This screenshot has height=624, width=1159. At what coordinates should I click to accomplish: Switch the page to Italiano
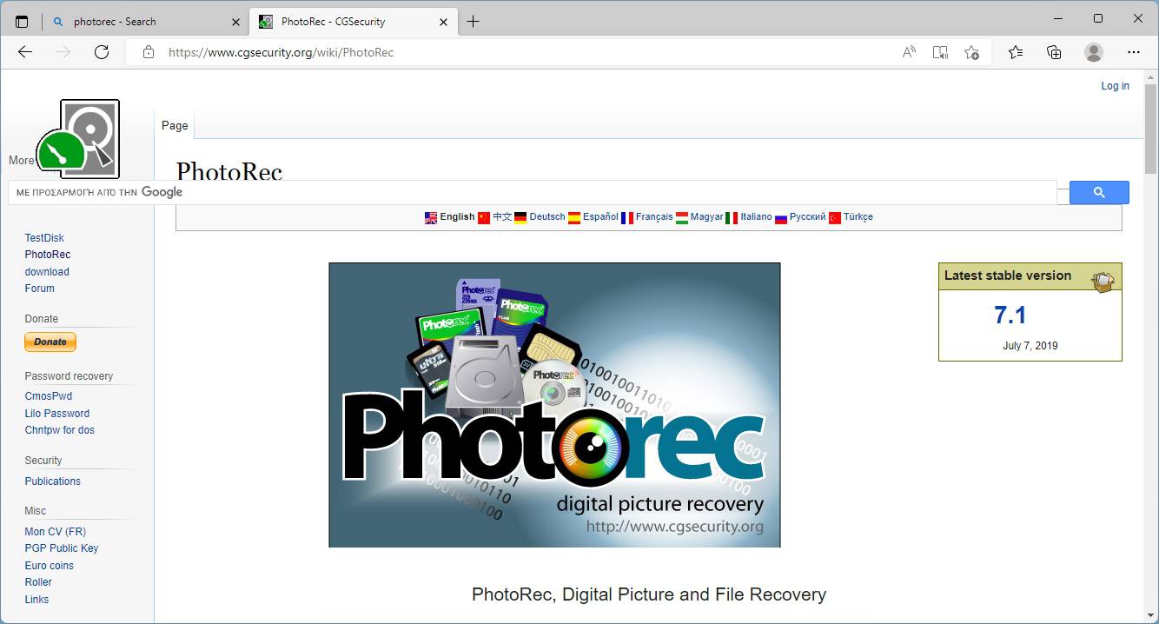[x=756, y=217]
